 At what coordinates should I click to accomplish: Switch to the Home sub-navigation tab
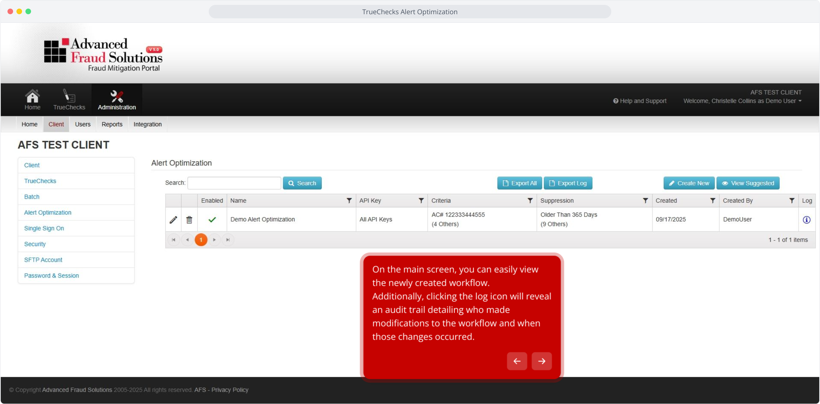click(30, 124)
